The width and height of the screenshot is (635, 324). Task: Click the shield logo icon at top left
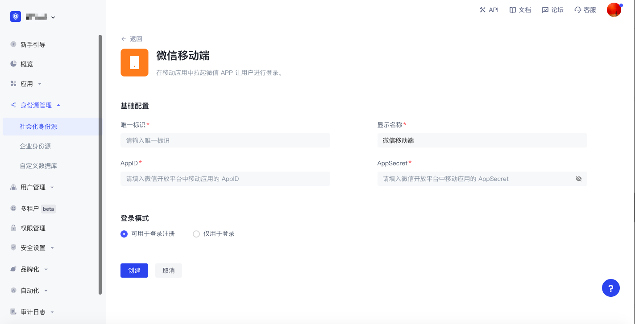click(x=16, y=17)
